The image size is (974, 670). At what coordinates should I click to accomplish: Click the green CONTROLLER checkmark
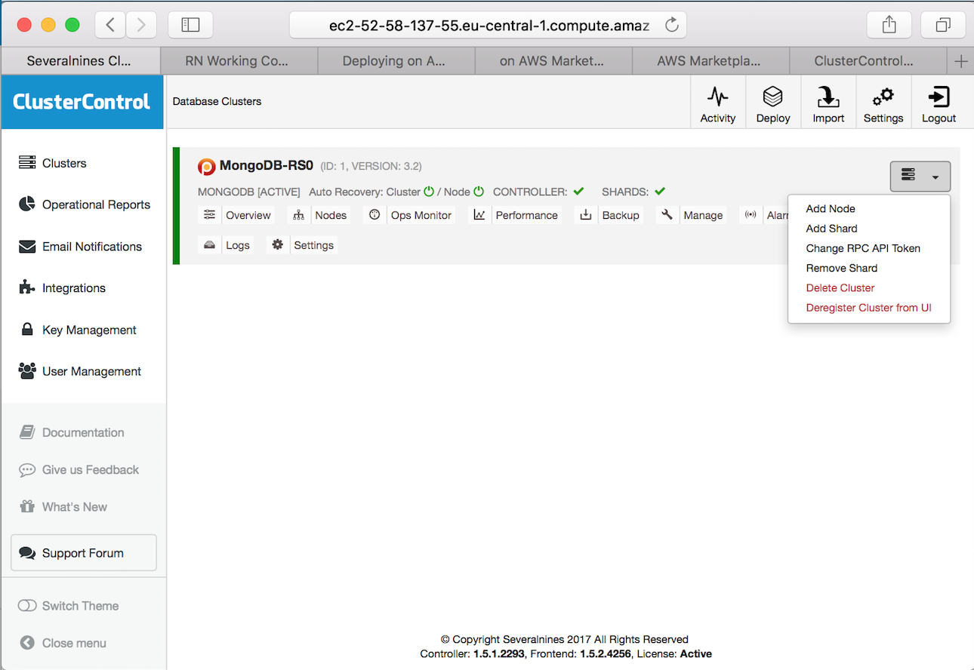pyautogui.click(x=579, y=192)
